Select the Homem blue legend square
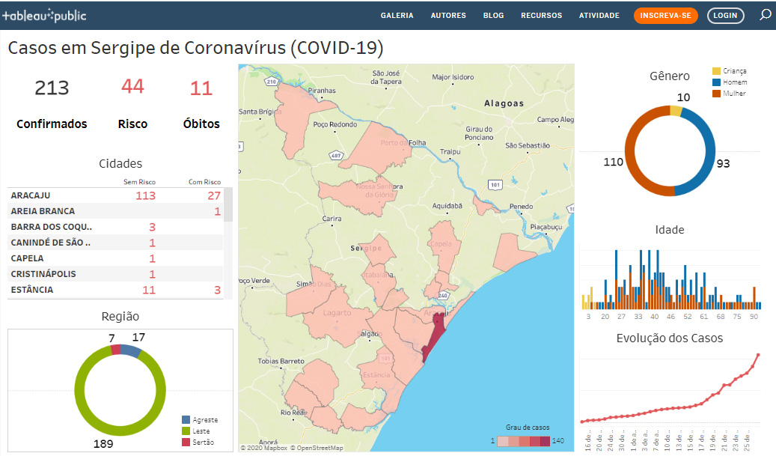The height and width of the screenshot is (456, 776). click(x=716, y=82)
